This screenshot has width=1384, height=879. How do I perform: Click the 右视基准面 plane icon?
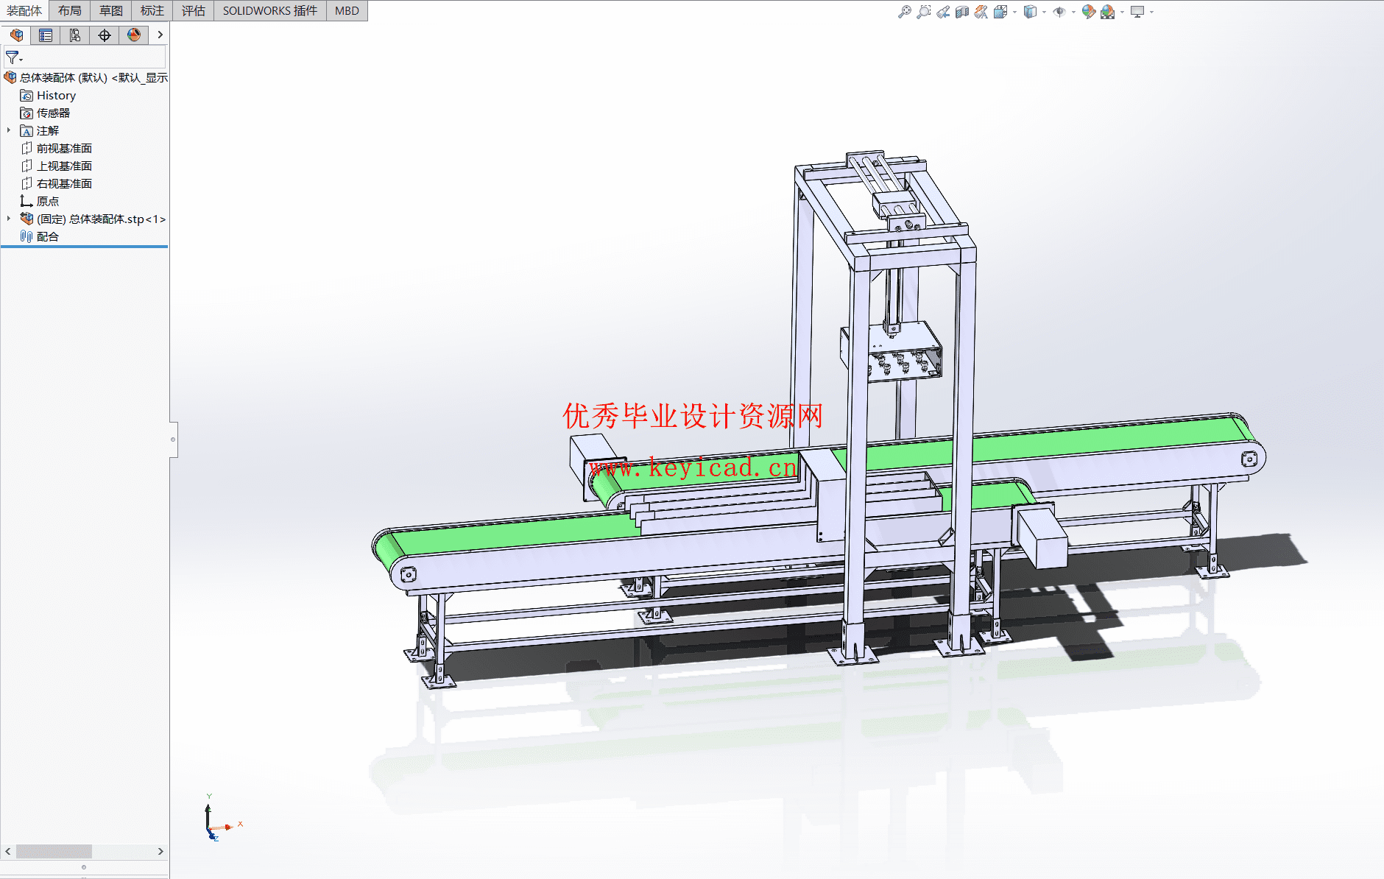point(27,183)
